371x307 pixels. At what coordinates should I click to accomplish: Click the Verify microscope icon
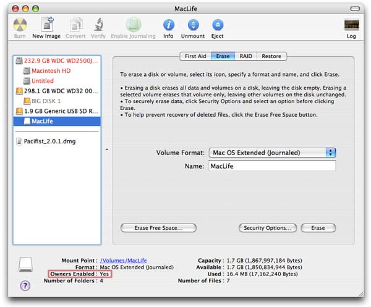(98, 24)
